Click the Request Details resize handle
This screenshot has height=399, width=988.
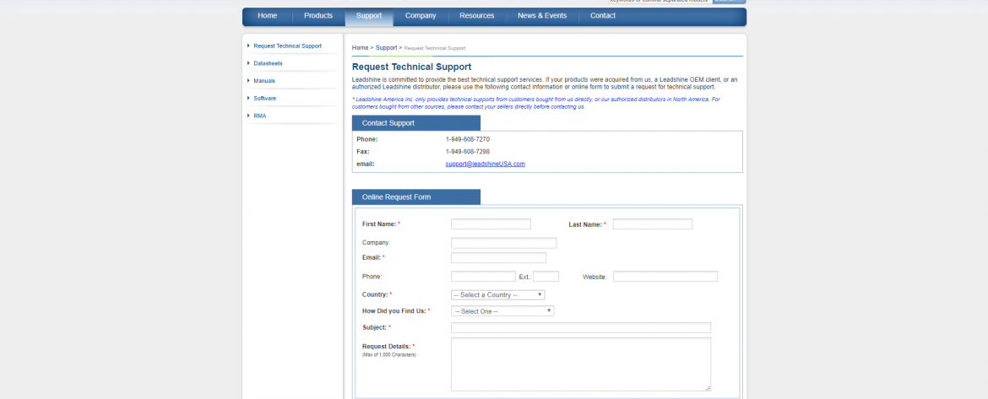click(x=708, y=388)
